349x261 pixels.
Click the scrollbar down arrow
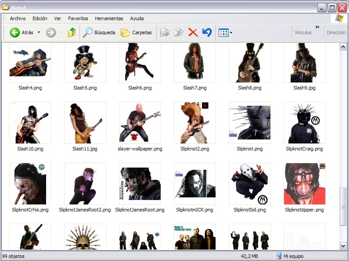[x=343, y=246]
